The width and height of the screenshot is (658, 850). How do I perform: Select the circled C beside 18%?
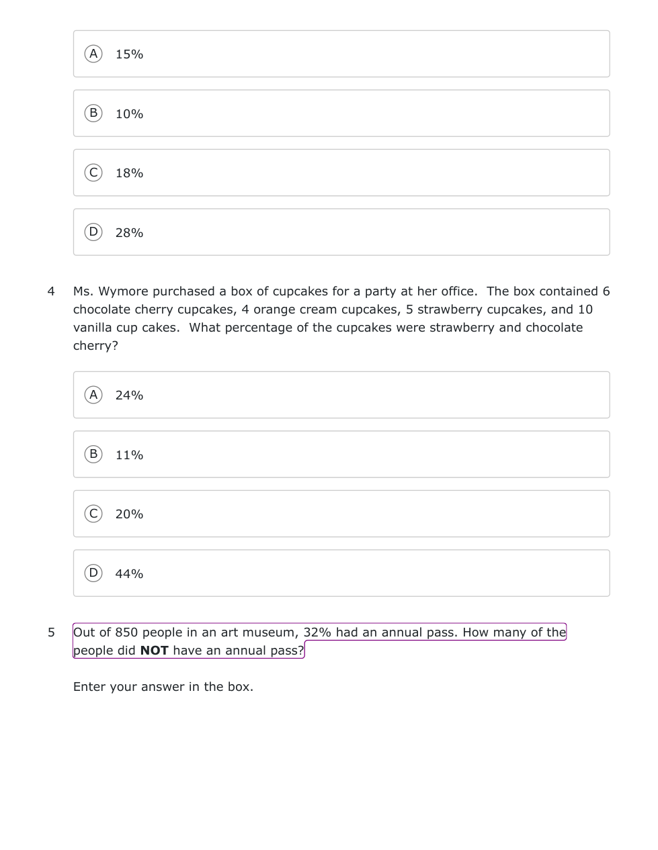[x=93, y=173]
